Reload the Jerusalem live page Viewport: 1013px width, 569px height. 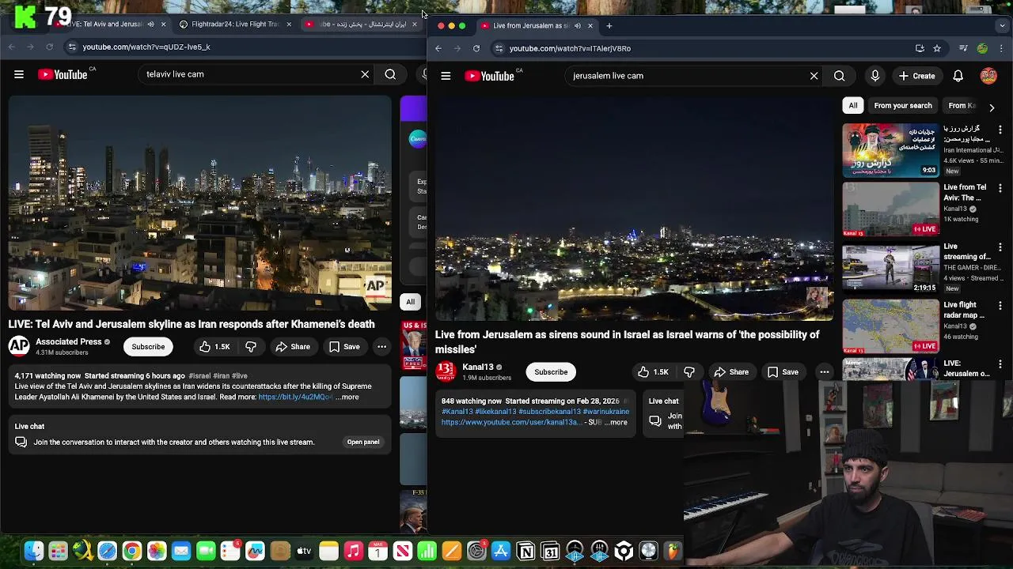(476, 48)
